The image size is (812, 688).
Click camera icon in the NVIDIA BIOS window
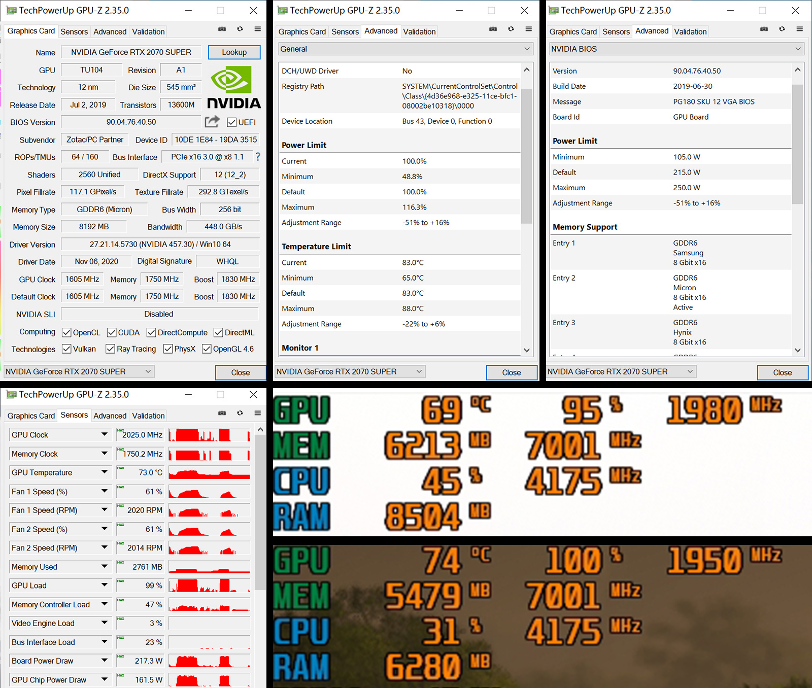[x=764, y=29]
